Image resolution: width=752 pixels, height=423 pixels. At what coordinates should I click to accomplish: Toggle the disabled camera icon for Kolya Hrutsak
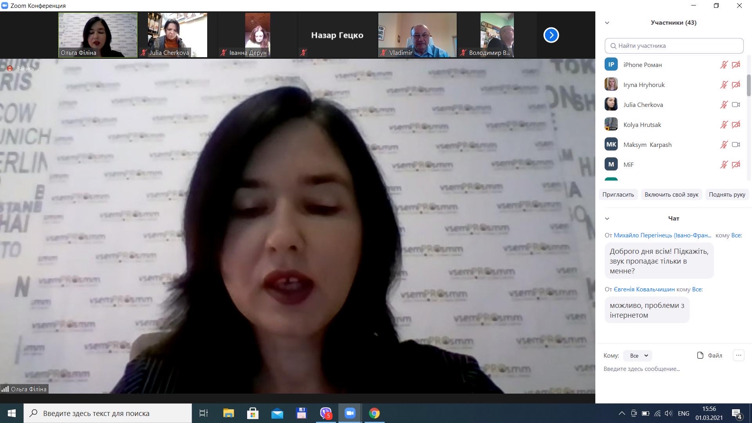(736, 125)
